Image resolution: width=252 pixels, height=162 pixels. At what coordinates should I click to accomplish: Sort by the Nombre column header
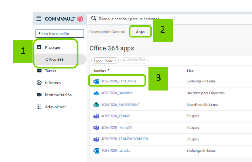[100, 71]
